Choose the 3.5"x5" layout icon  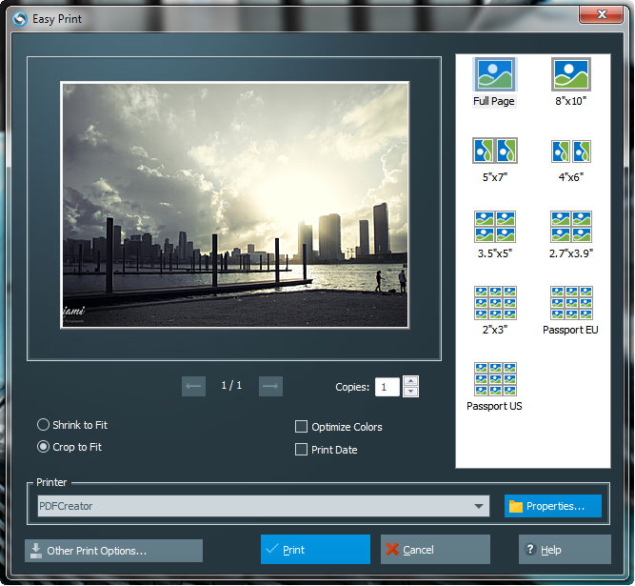[x=494, y=227]
